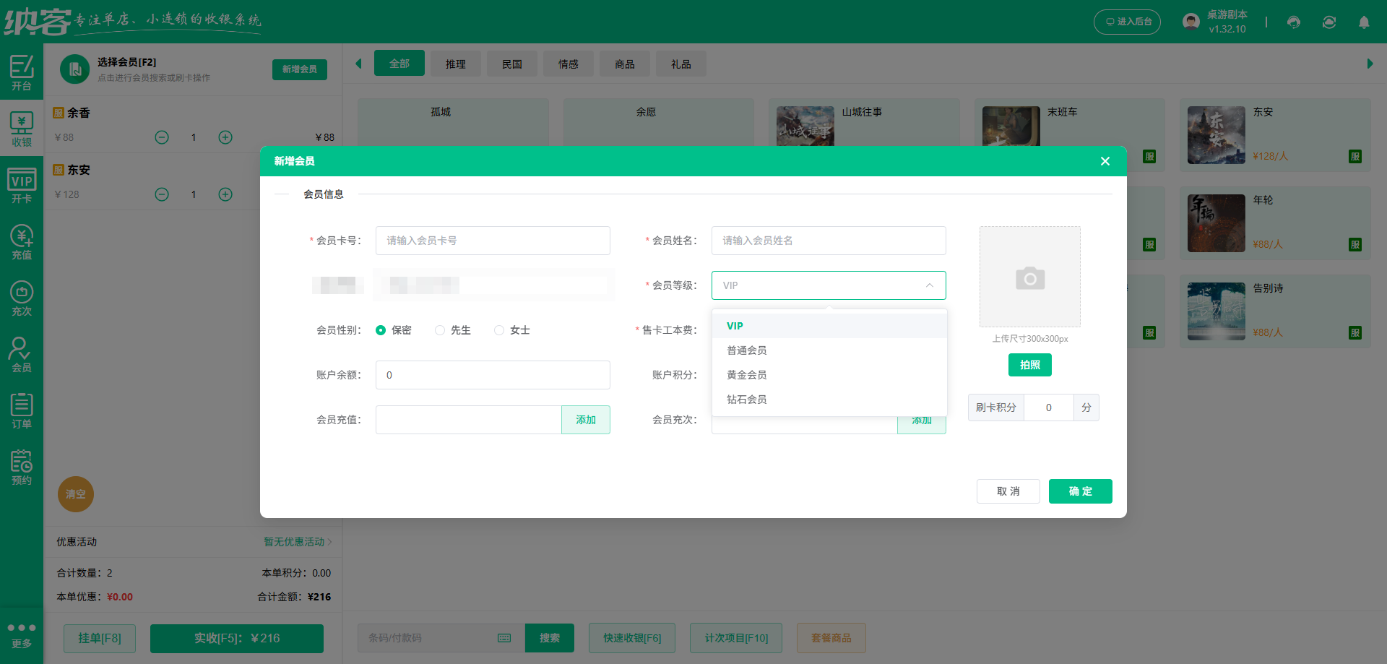
Task: Select the 先生 gender option
Action: pyautogui.click(x=440, y=330)
